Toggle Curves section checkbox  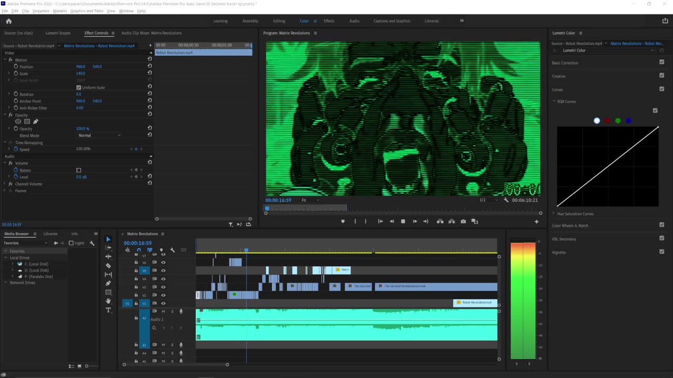coord(661,89)
